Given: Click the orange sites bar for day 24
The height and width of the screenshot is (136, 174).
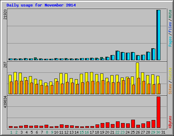Looking at the screenshot, I should point(128,86).
